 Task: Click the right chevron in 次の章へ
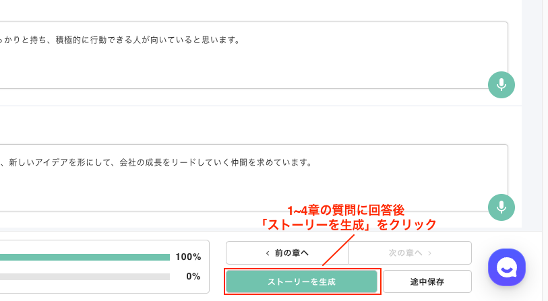429,253
